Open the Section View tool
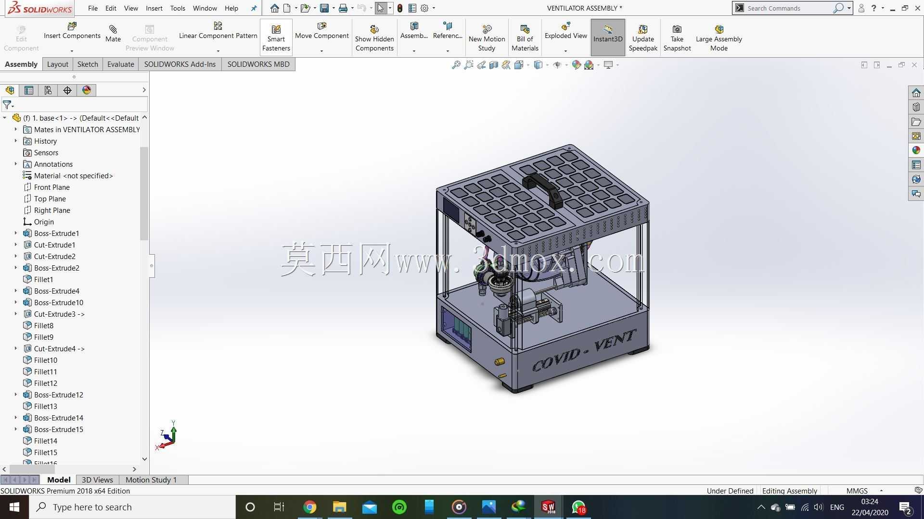Viewport: 924px width, 519px height. click(494, 65)
